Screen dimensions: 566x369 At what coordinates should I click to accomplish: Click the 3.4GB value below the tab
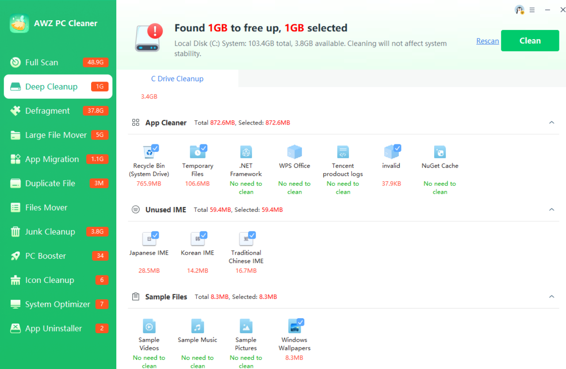click(149, 97)
